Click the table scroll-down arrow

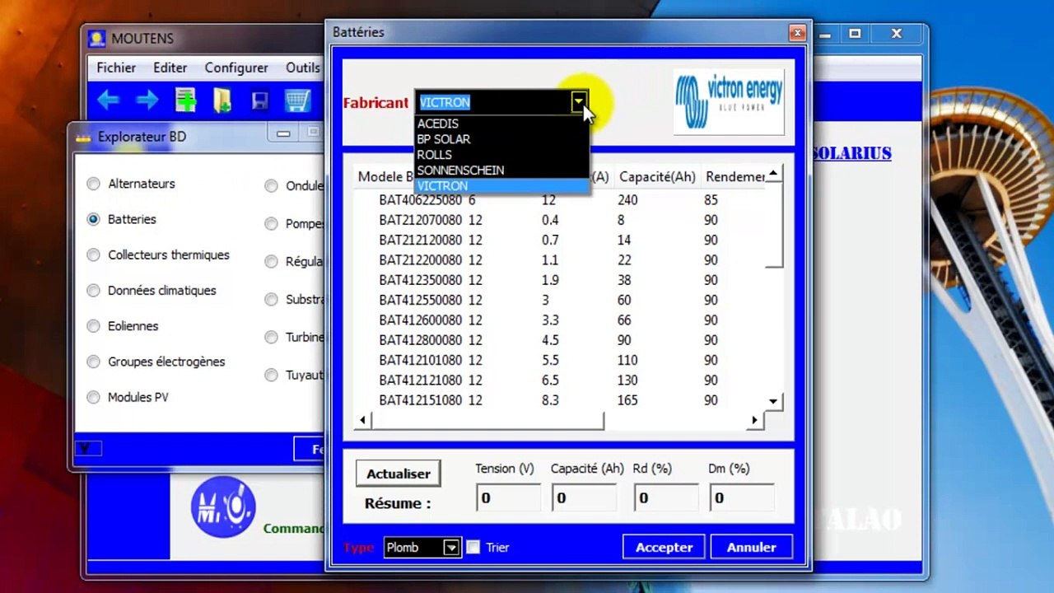pos(773,401)
